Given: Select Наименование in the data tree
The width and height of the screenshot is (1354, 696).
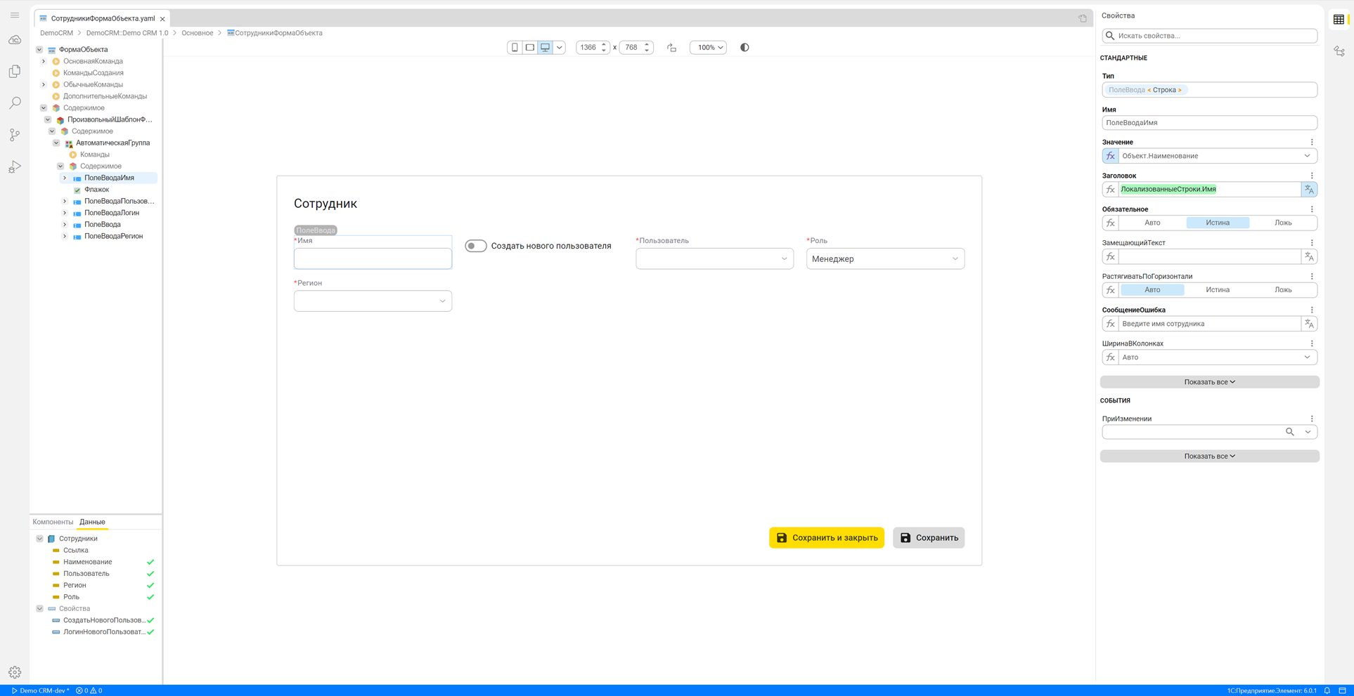Looking at the screenshot, I should tap(87, 562).
